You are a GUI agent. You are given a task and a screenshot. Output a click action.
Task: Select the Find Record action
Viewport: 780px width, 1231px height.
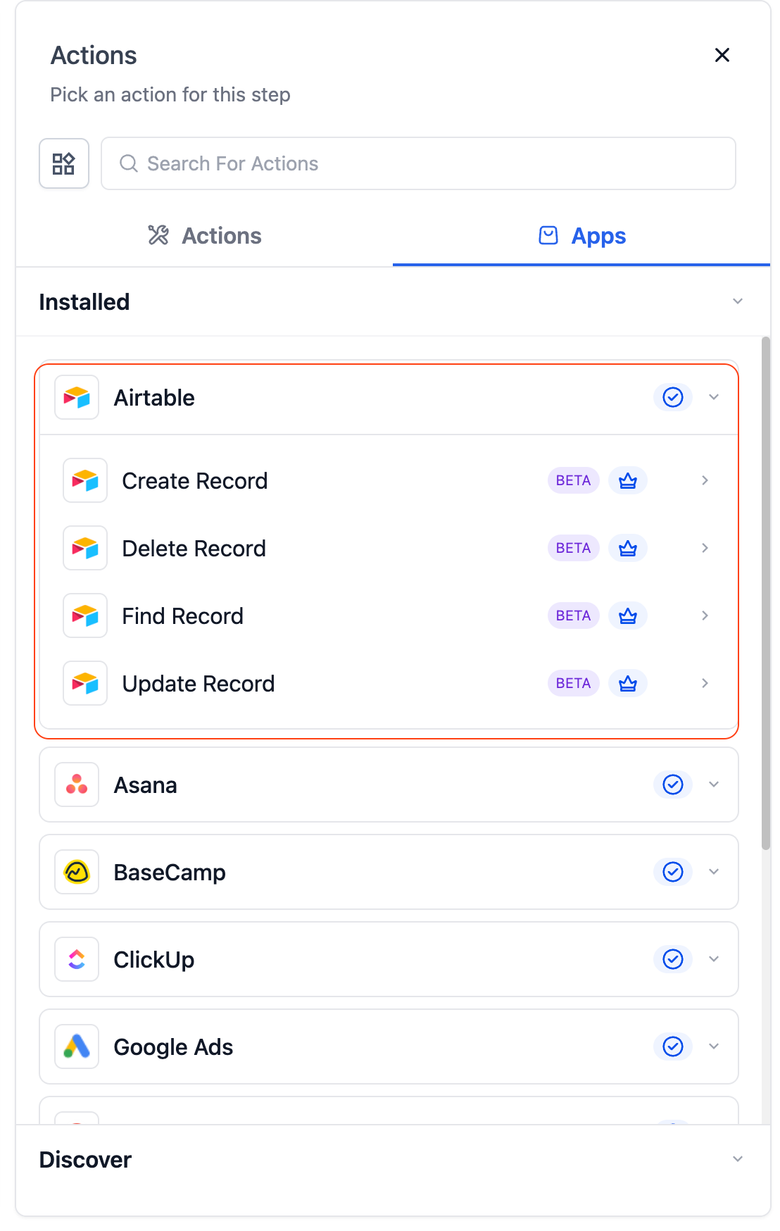click(389, 615)
